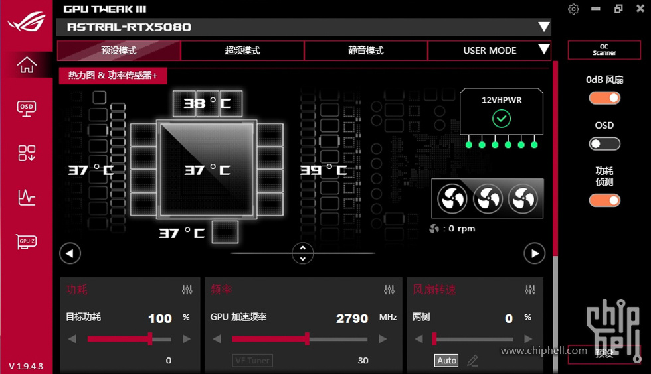
Task: Click the small fan rpm indicator icon
Action: (x=434, y=229)
